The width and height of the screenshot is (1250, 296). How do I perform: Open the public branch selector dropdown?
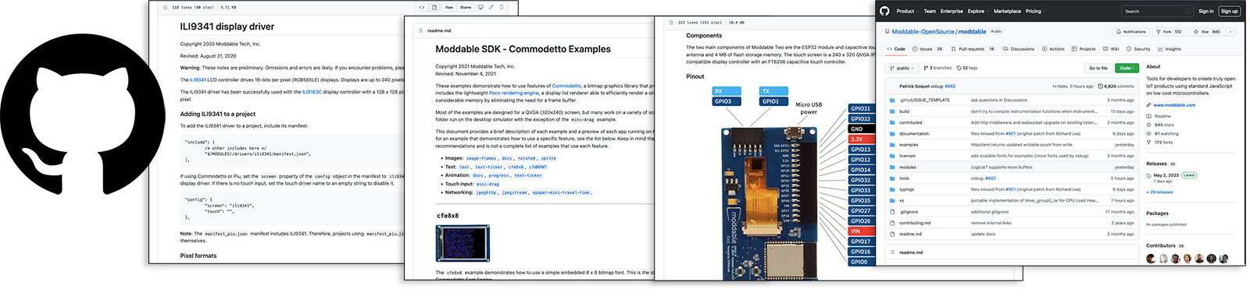[902, 68]
